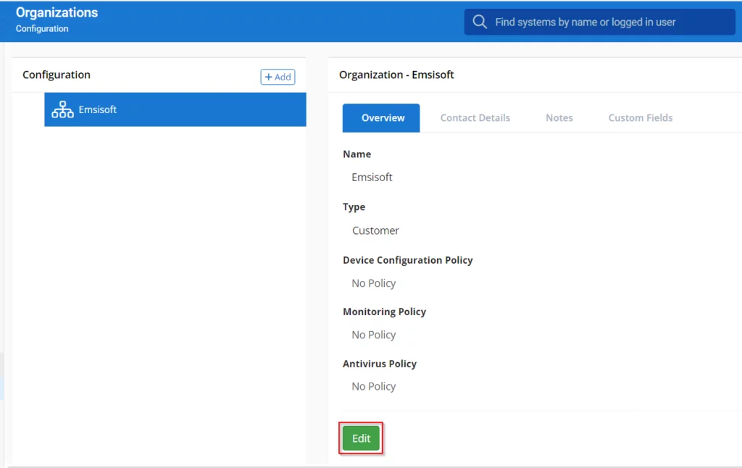The height and width of the screenshot is (468, 742).
Task: Open the Contact Details tab
Action: (475, 118)
